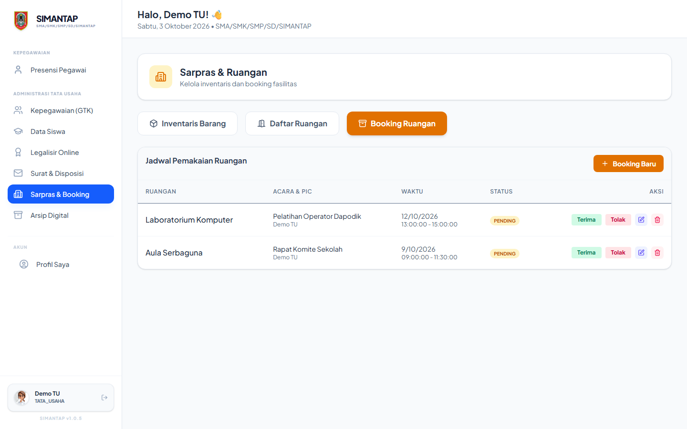
Task: Open Kepegawaian (GTK) menu
Action: [61, 111]
